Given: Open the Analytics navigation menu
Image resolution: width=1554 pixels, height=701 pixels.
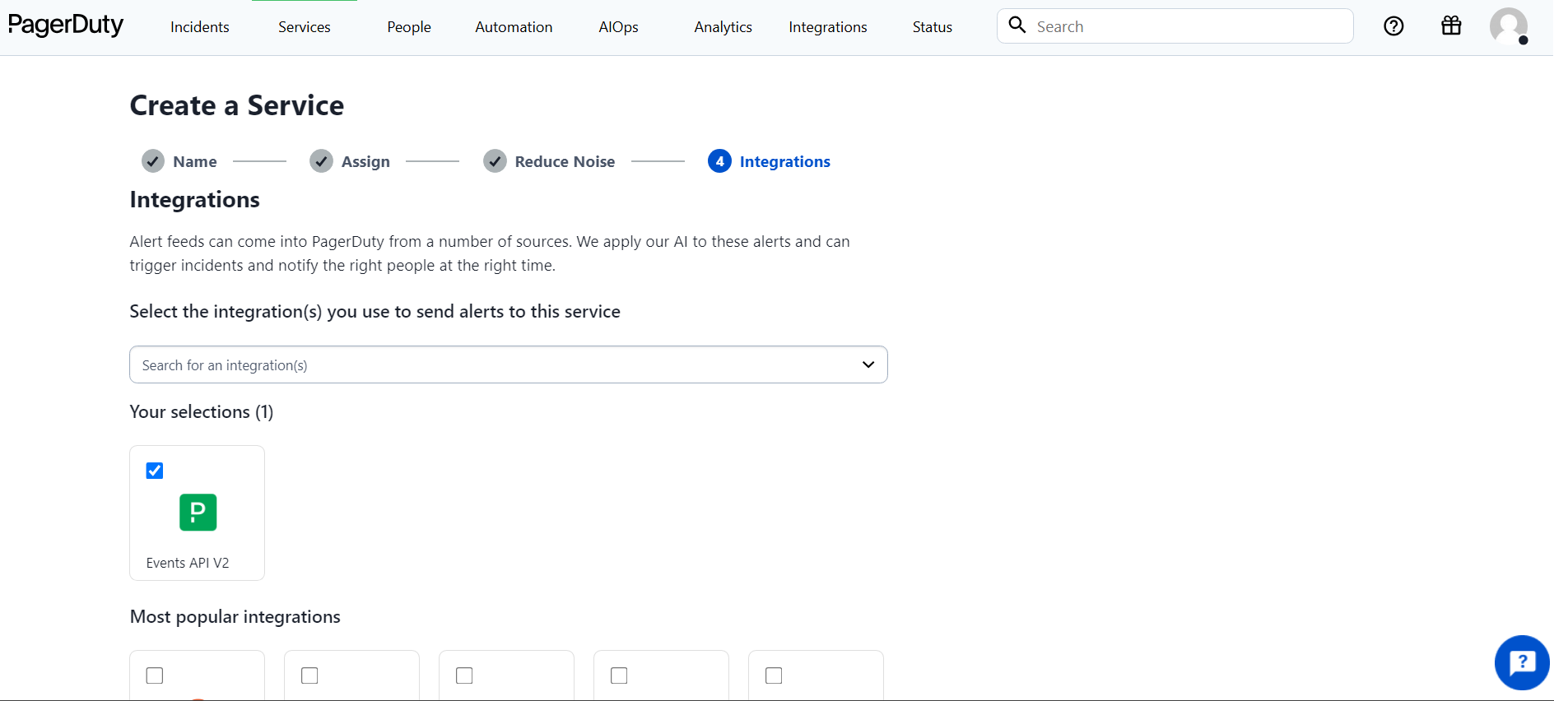Looking at the screenshot, I should pyautogui.click(x=723, y=27).
